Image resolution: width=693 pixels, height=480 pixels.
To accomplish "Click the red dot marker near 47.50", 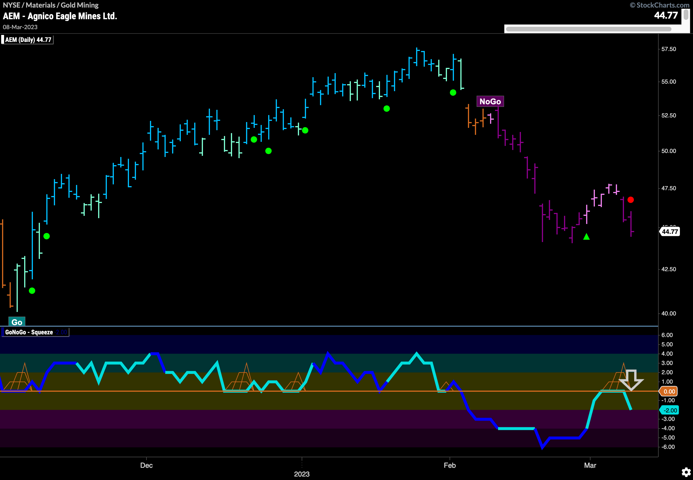I will (630, 200).
